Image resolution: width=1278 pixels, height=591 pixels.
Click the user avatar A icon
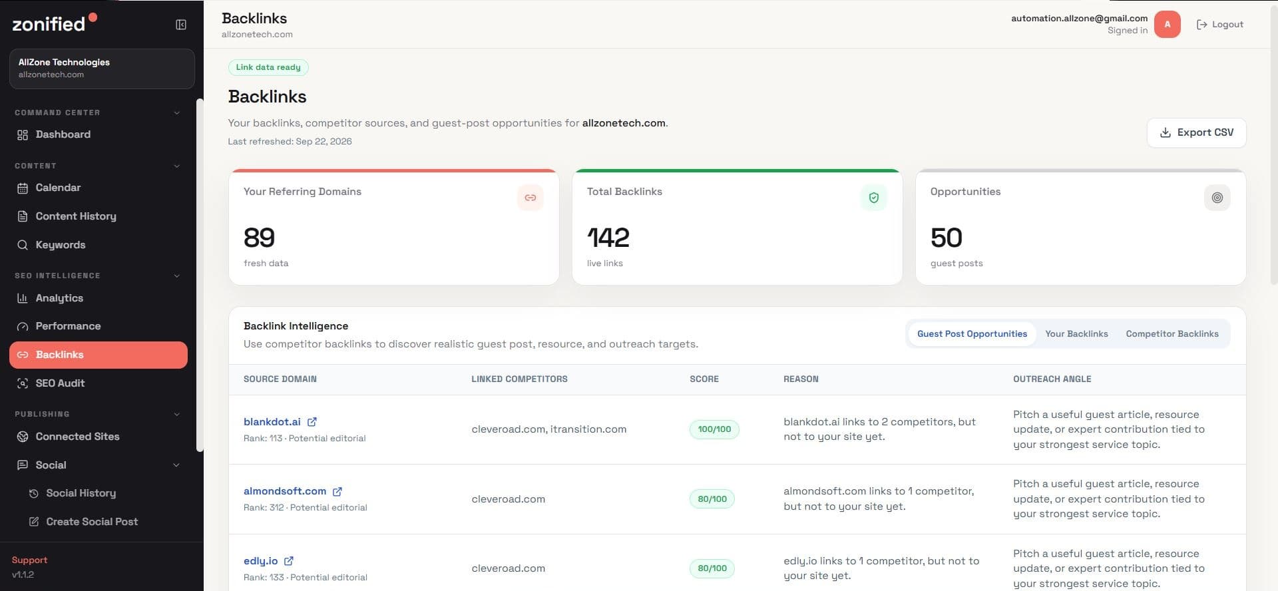pyautogui.click(x=1168, y=25)
